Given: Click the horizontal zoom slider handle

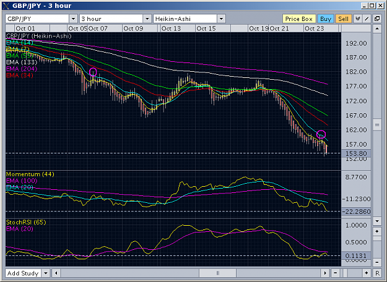Looking at the screenshot, I should [x=345, y=273].
